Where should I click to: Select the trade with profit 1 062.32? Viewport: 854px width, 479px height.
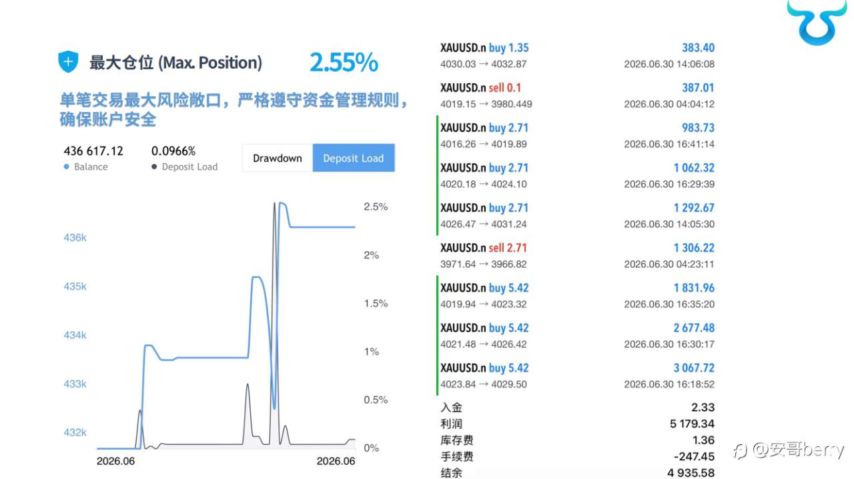tap(577, 176)
